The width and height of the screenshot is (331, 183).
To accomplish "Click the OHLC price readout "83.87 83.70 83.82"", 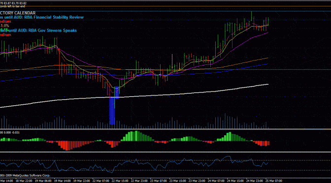I will [x=15, y=3].
